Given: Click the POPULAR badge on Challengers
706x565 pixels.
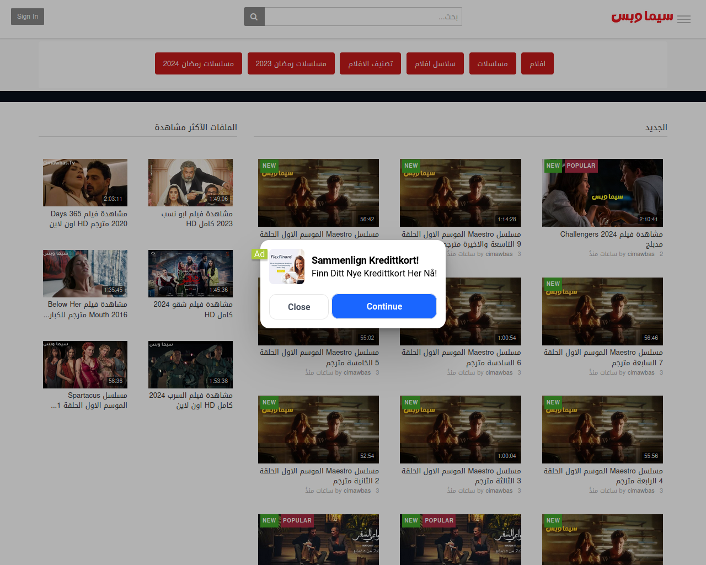Looking at the screenshot, I should click(x=581, y=166).
